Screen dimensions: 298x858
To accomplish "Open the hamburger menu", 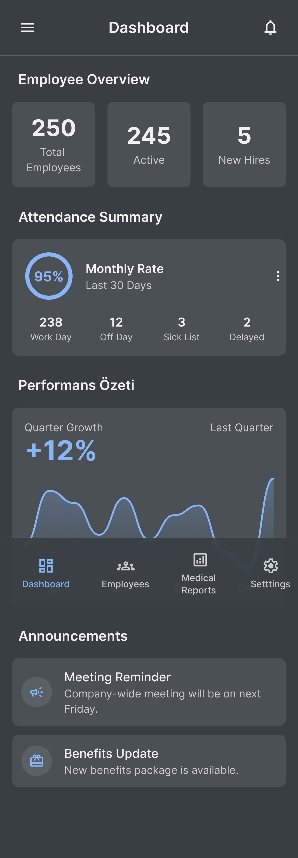I will (27, 28).
